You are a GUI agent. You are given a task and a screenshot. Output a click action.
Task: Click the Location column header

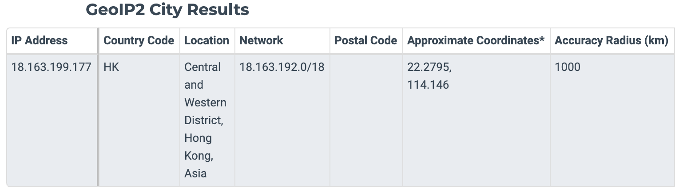tap(207, 41)
